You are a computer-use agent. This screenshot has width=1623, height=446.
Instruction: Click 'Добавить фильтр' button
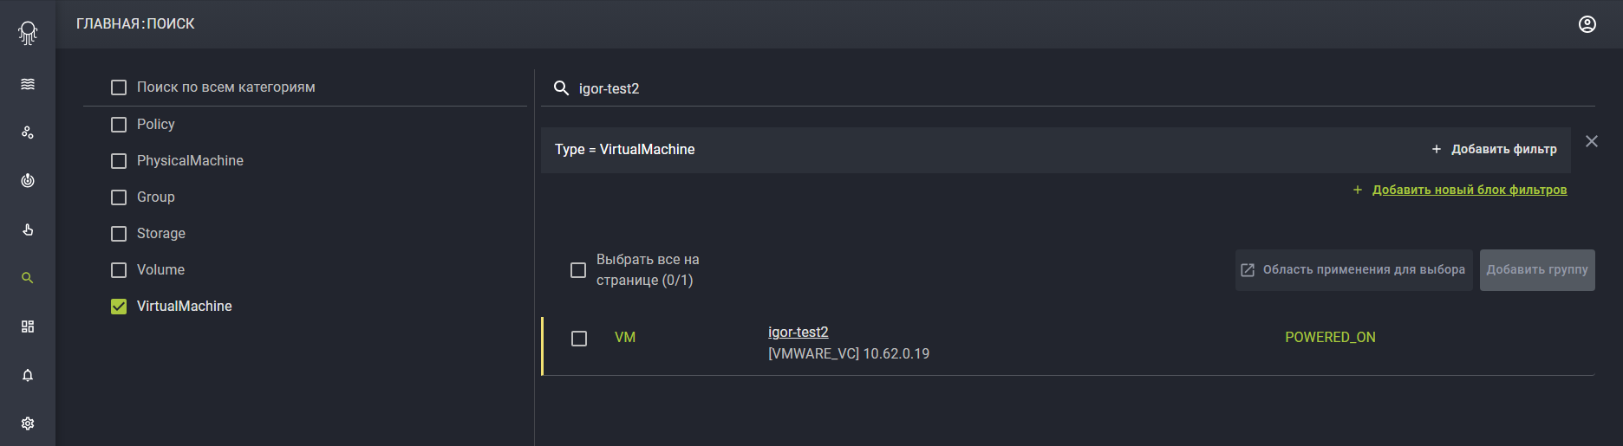point(1494,149)
